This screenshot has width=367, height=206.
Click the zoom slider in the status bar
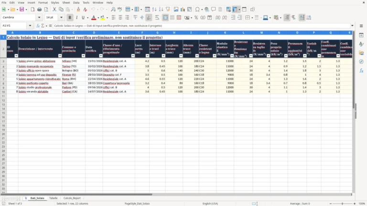343,204
